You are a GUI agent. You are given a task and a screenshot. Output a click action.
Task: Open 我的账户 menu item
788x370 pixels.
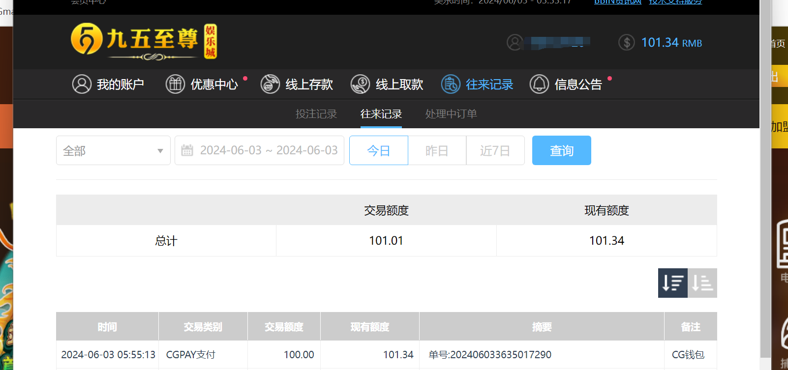(x=108, y=84)
